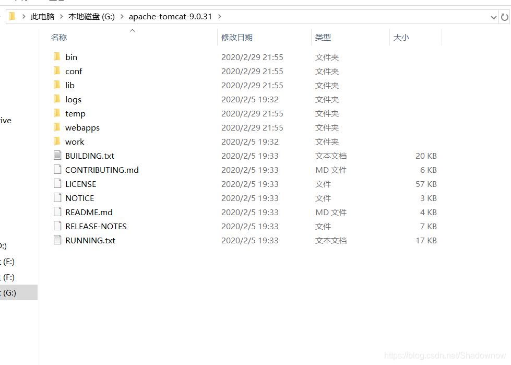Select the webapps folder name
Viewport: 511px width, 365px height.
tap(82, 127)
